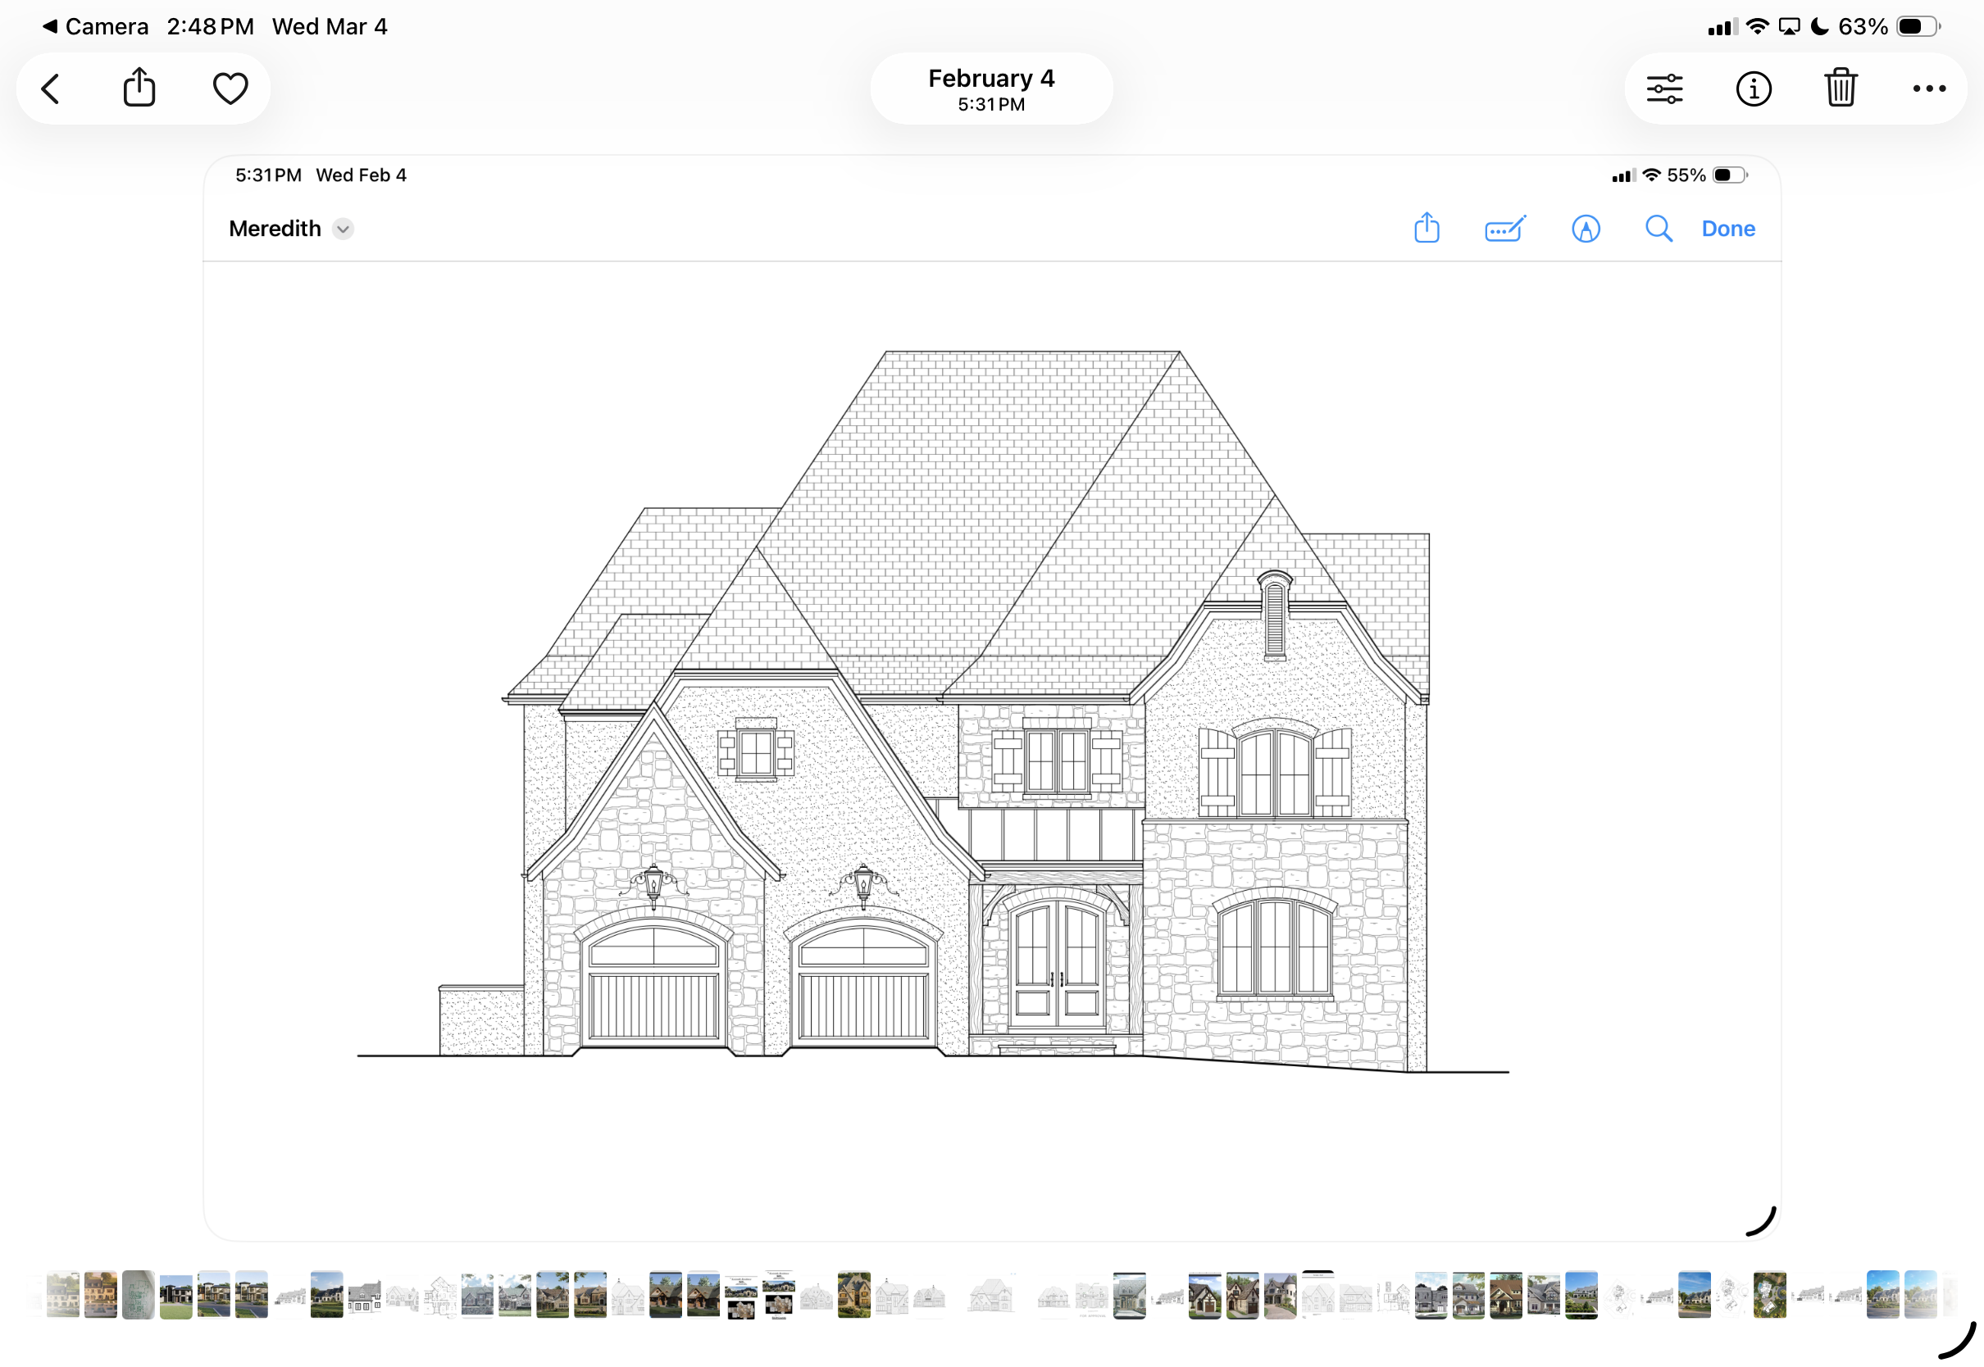The image size is (1984, 1367).
Task: Favorite this photo with the heart icon
Action: pyautogui.click(x=230, y=89)
